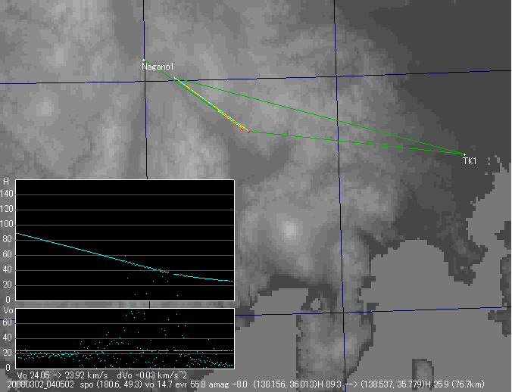This screenshot has width=512, height=392.
Task: Select the Nagano1 station white marker dot
Action: click(x=144, y=60)
